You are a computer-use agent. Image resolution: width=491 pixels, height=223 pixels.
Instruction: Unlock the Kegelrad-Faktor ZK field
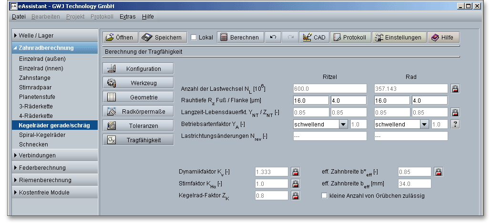[x=295, y=195]
